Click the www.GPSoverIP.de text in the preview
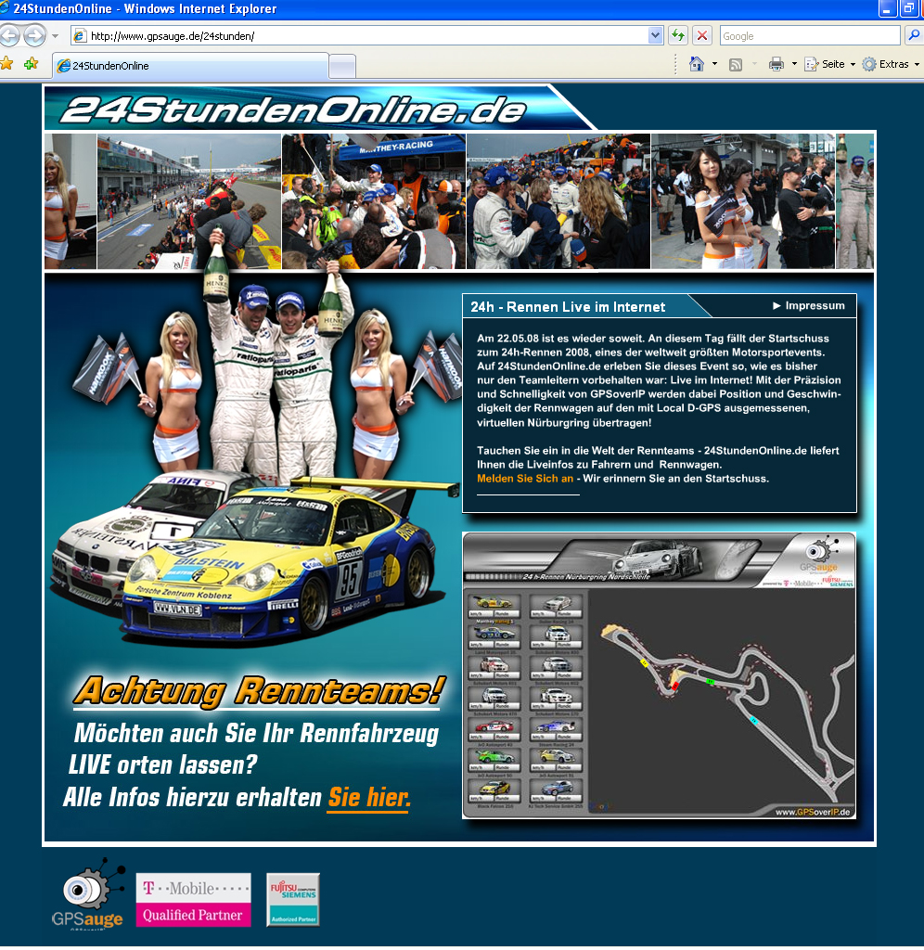Viewport: 924px width, 950px height. coord(813,813)
